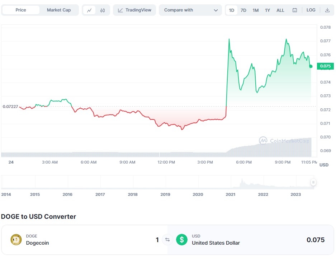Viewport: 336px width, 259px height.
Task: Click 2017 in the history timeline
Action: (100, 194)
